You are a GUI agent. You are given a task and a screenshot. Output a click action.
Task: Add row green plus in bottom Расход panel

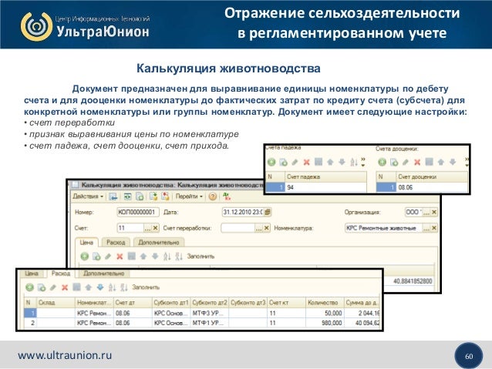coord(29,287)
